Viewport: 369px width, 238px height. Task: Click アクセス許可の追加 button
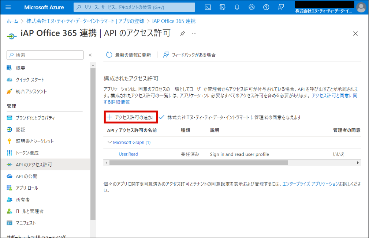point(130,117)
